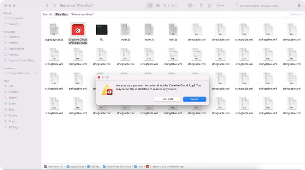The height and width of the screenshot is (170, 305).
Task: Click Adobe Creative Cloud in path bar
Action: [117, 166]
